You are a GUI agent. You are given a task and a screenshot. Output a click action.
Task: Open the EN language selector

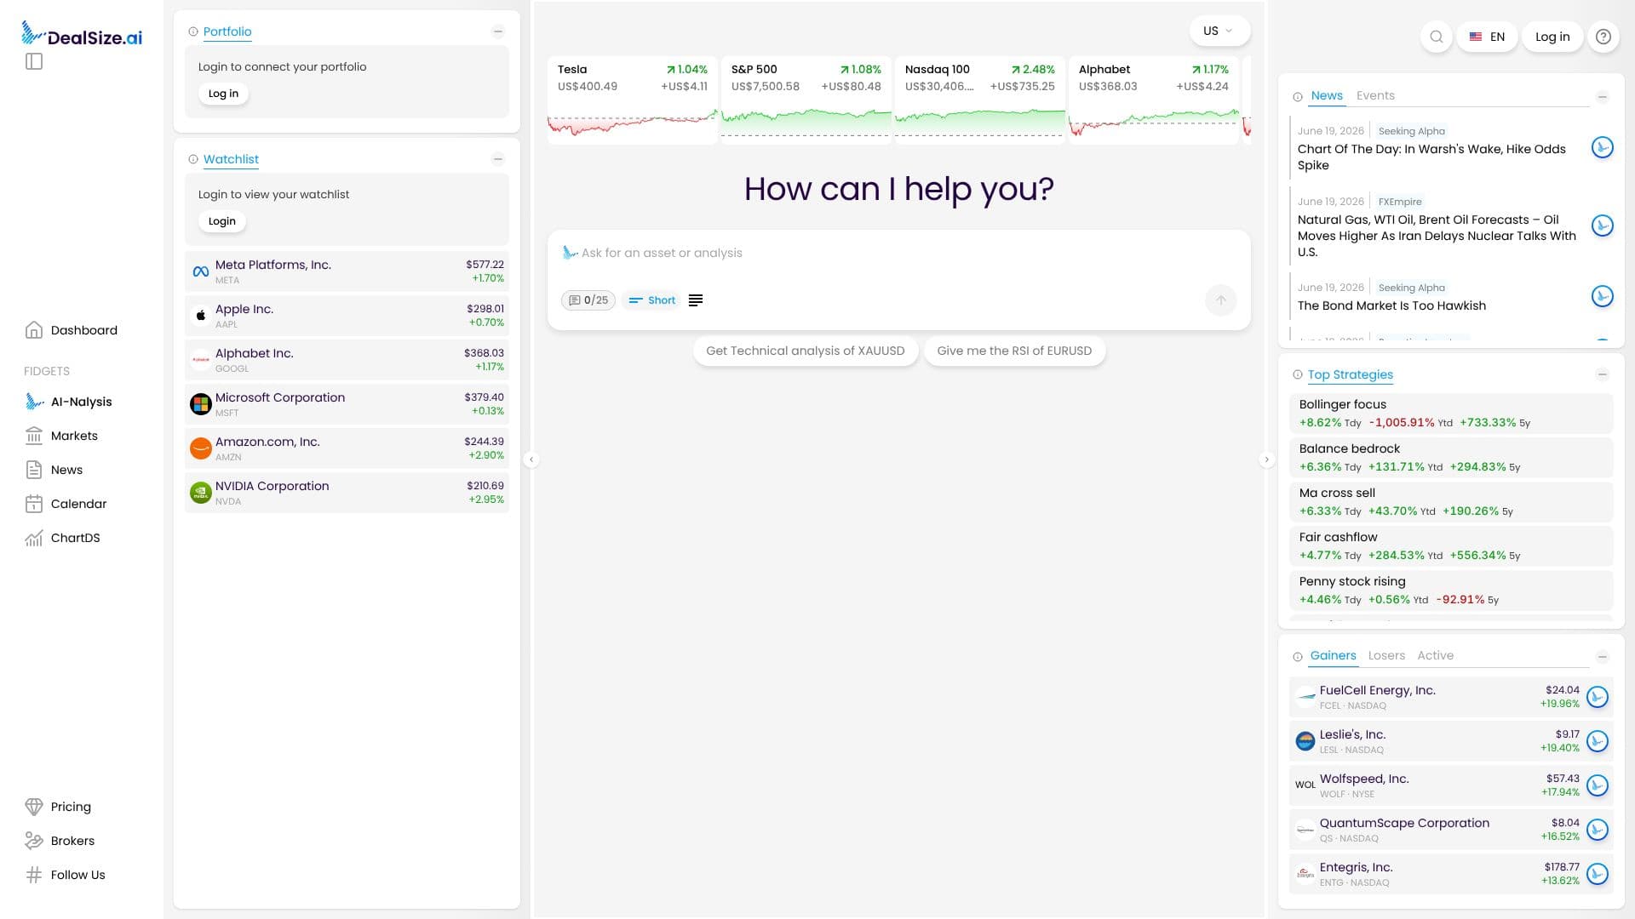[x=1487, y=37]
